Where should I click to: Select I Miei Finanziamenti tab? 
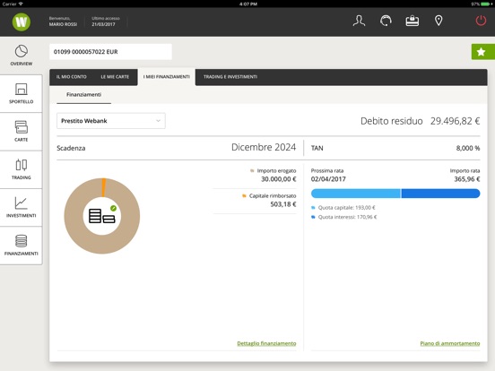[167, 77]
